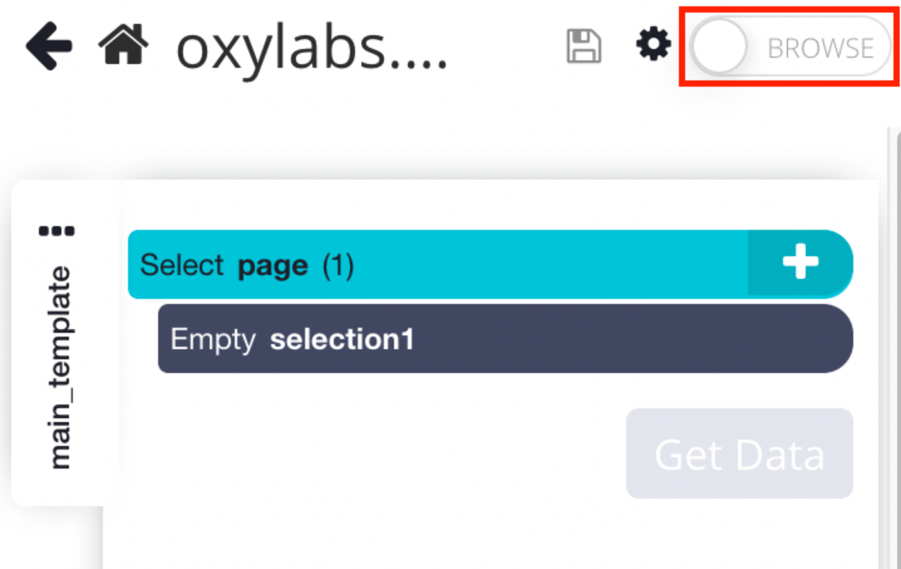Viewport: 901px width, 569px height.
Task: Open the "Empty" command type dropdown
Action: (x=213, y=340)
